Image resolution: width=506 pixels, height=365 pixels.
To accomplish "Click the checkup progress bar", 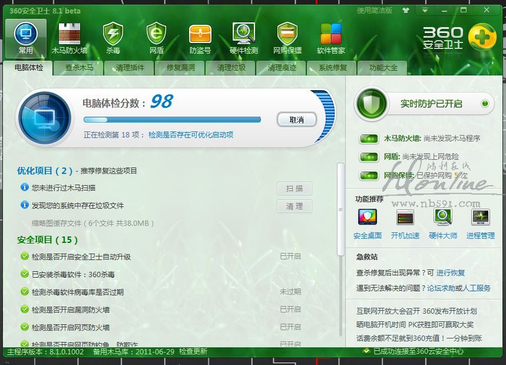I will pos(172,120).
